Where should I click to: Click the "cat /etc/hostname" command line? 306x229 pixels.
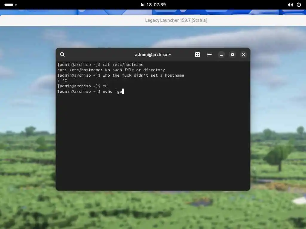[x=100, y=64]
